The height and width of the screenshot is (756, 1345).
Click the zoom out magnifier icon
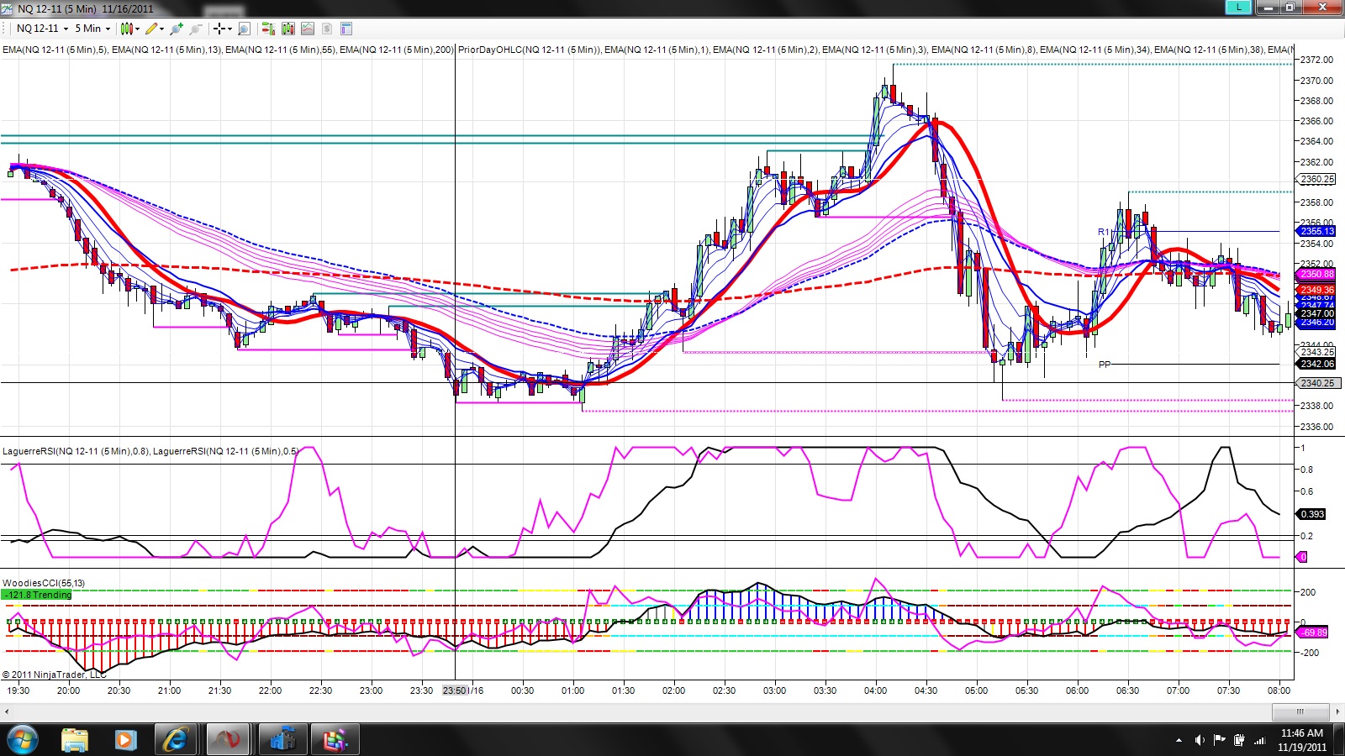click(196, 29)
